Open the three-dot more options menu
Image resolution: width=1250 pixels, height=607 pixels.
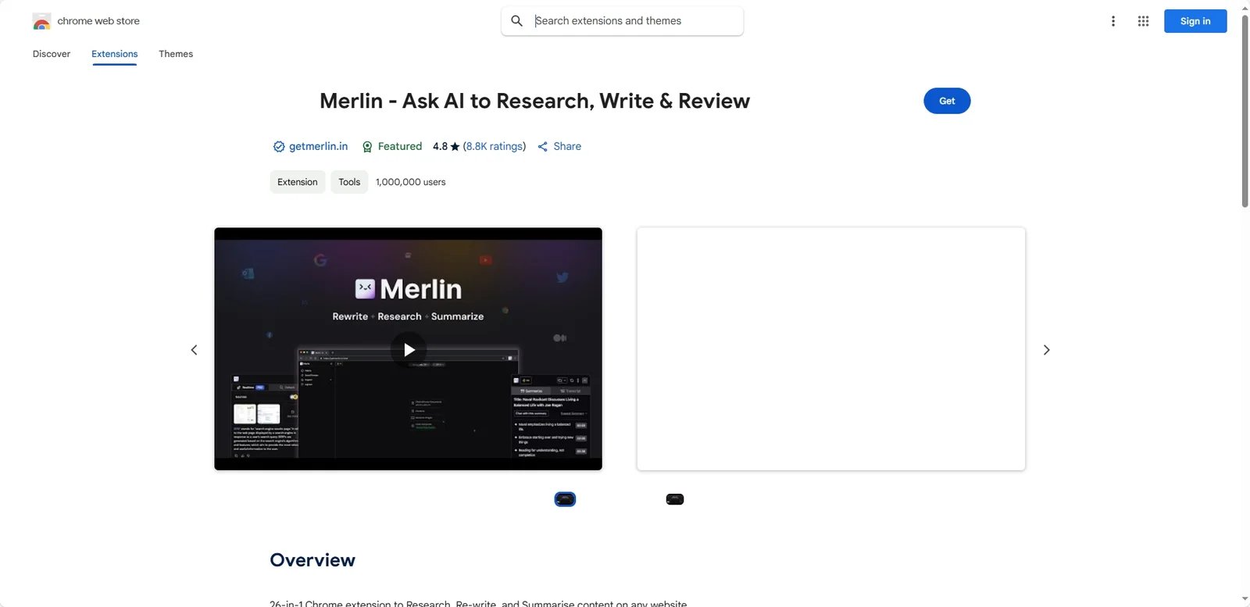[1112, 21]
